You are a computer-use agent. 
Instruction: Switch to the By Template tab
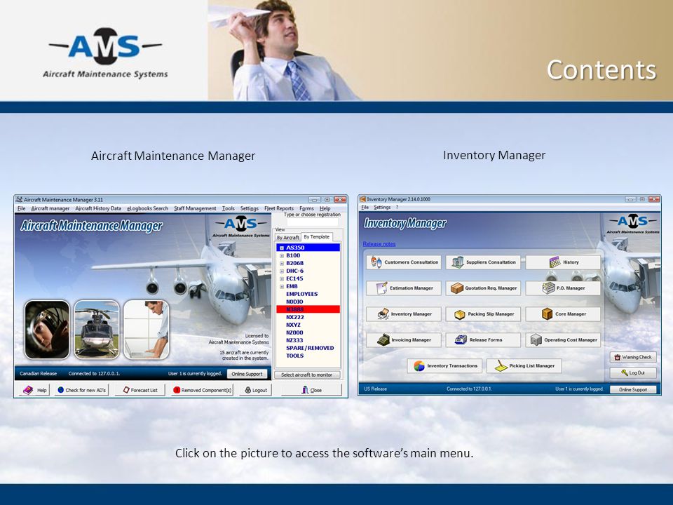(317, 236)
